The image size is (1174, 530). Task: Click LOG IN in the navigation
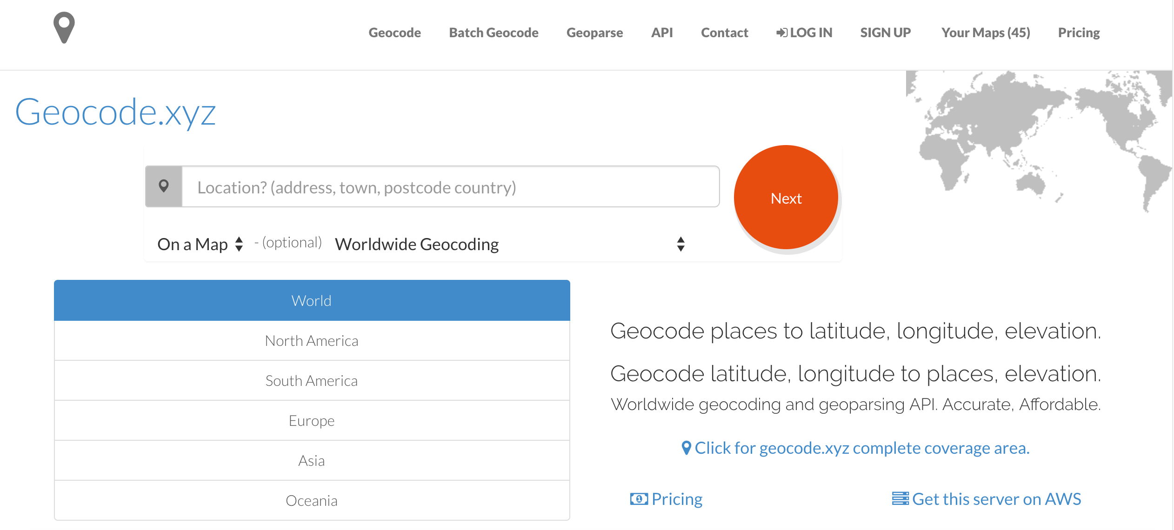(x=804, y=33)
